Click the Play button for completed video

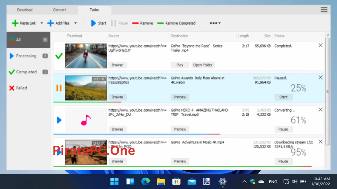tap(180, 65)
